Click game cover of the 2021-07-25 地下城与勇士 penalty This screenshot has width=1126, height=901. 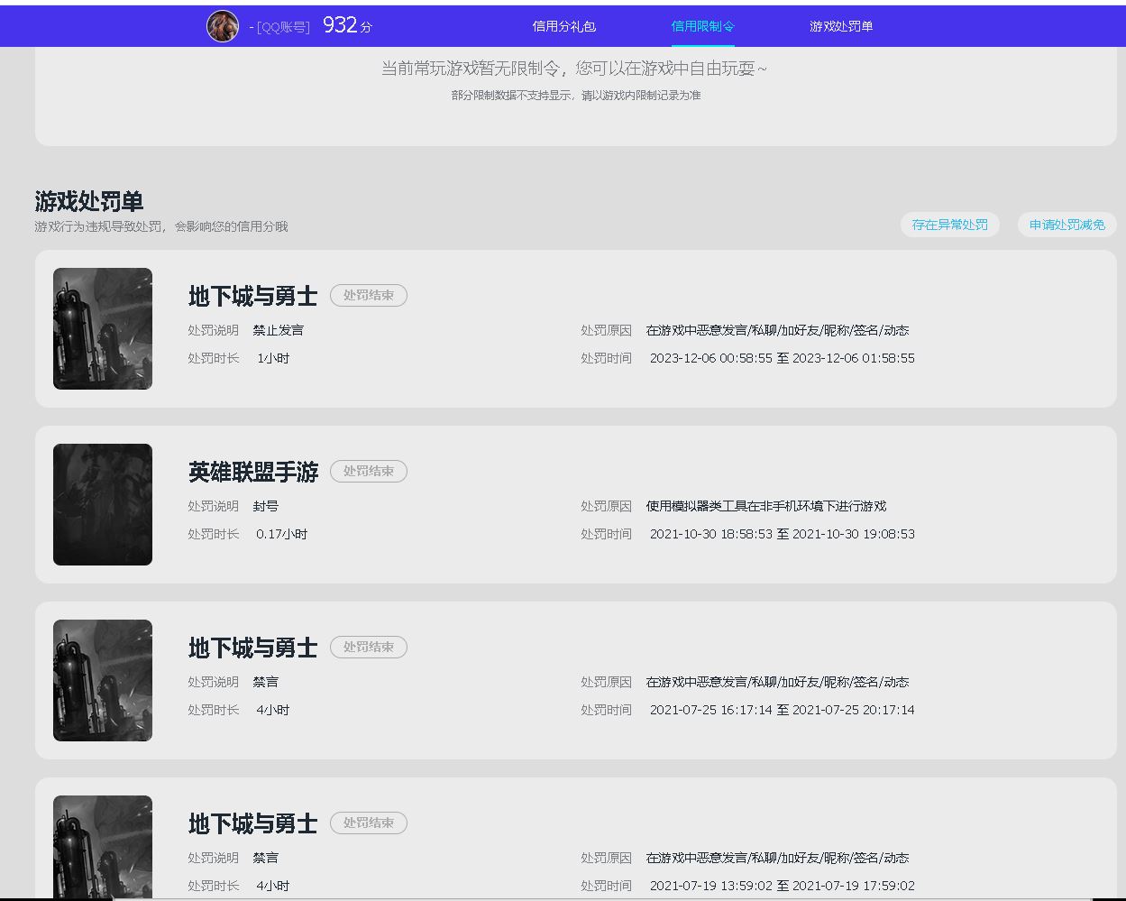(x=103, y=680)
